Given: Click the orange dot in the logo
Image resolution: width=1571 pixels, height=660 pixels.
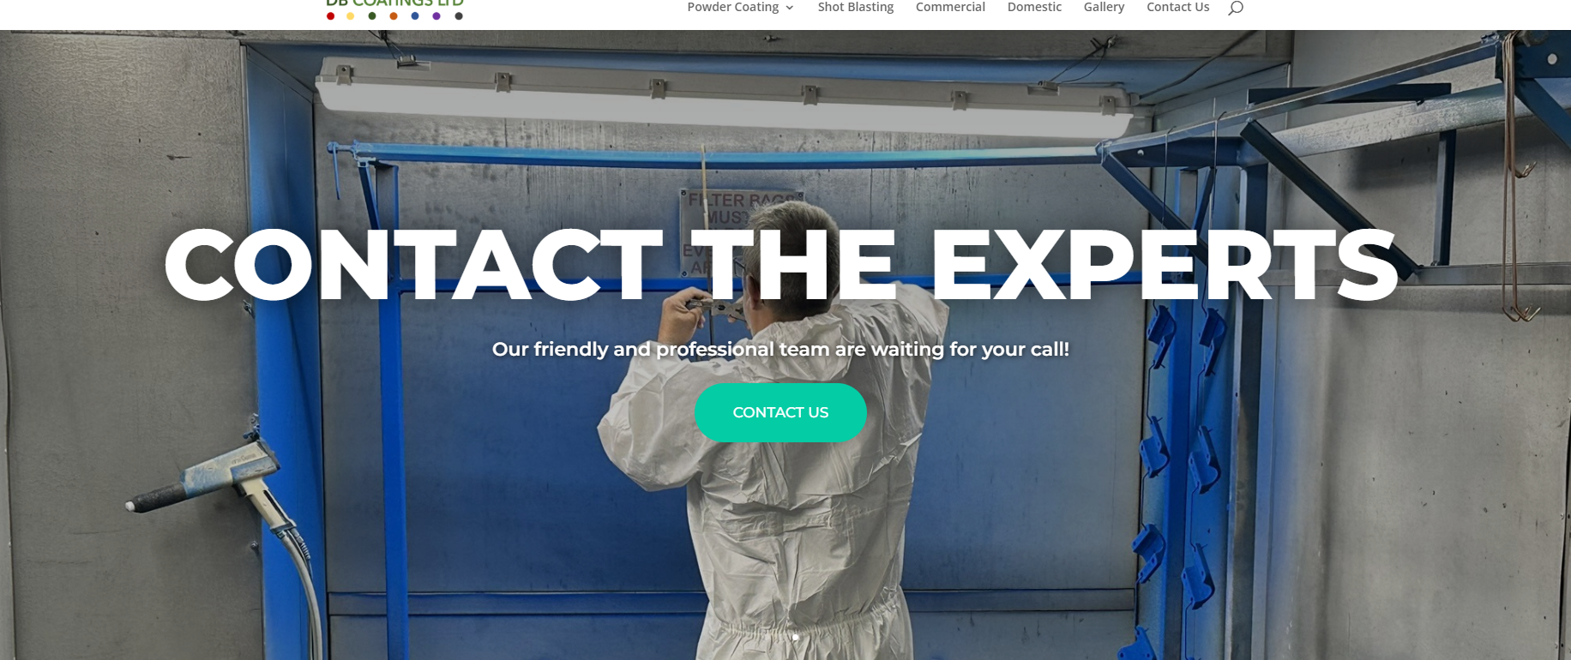Looking at the screenshot, I should click(x=394, y=15).
